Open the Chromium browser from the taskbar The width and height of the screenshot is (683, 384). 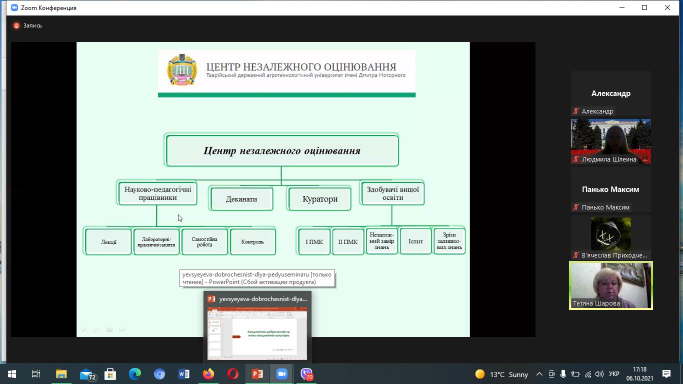(159, 374)
